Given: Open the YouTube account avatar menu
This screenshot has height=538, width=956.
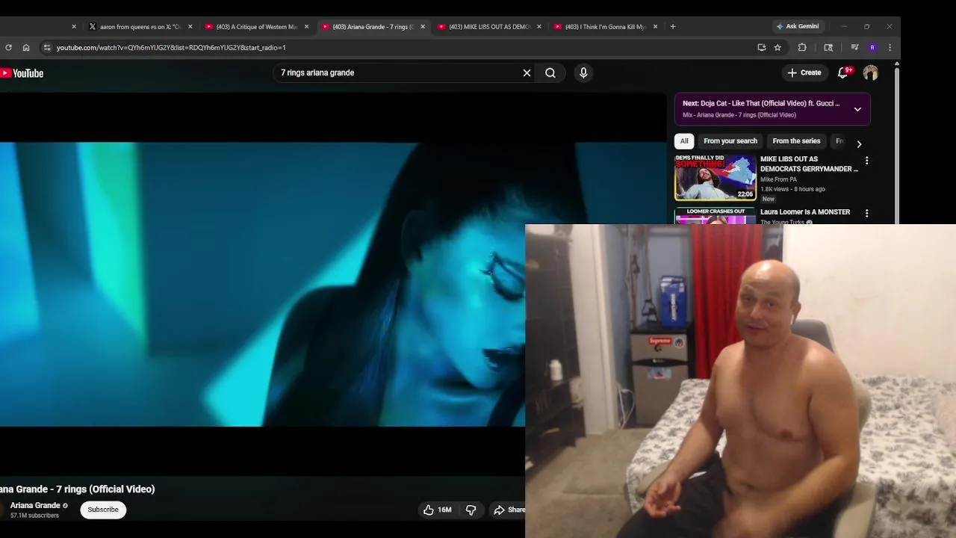Looking at the screenshot, I should pyautogui.click(x=870, y=72).
